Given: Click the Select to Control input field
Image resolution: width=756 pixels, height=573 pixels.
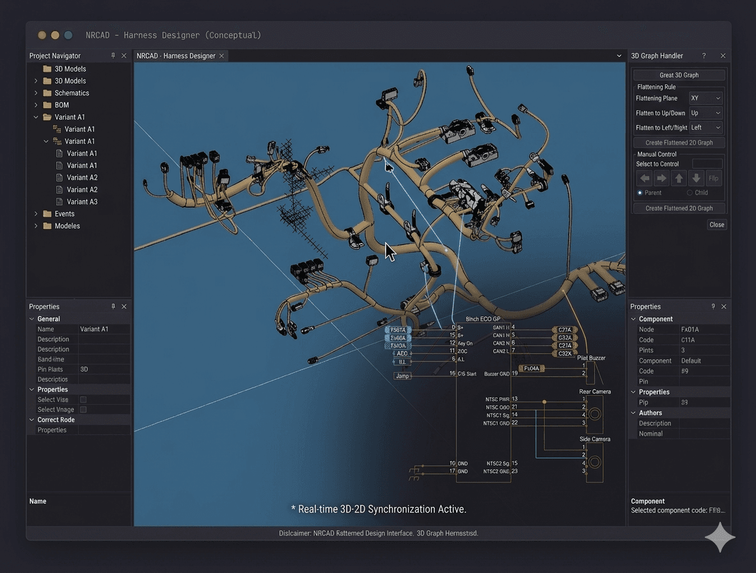Looking at the screenshot, I should [x=707, y=164].
